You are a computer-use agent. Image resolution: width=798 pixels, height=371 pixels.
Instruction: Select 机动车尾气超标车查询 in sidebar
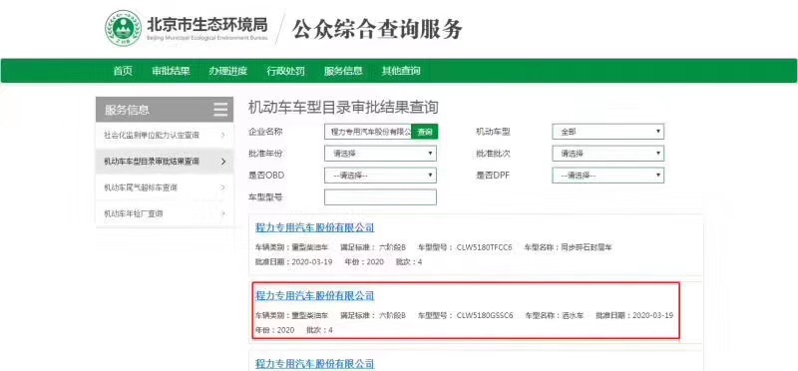(x=165, y=187)
